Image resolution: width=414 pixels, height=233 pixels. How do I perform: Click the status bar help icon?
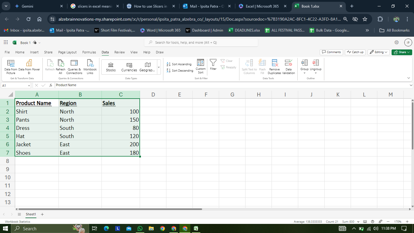point(372,221)
